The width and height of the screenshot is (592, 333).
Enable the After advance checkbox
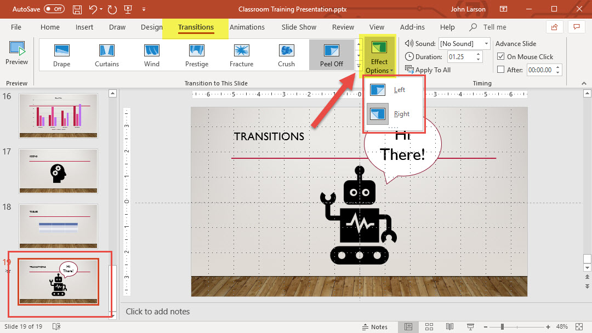point(500,70)
